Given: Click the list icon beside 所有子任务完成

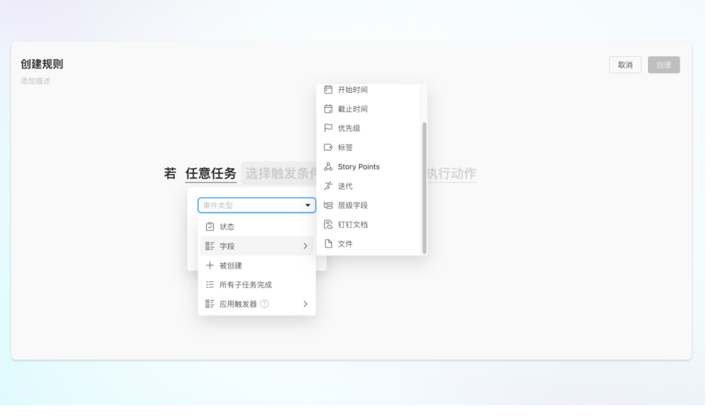Looking at the screenshot, I should [210, 284].
